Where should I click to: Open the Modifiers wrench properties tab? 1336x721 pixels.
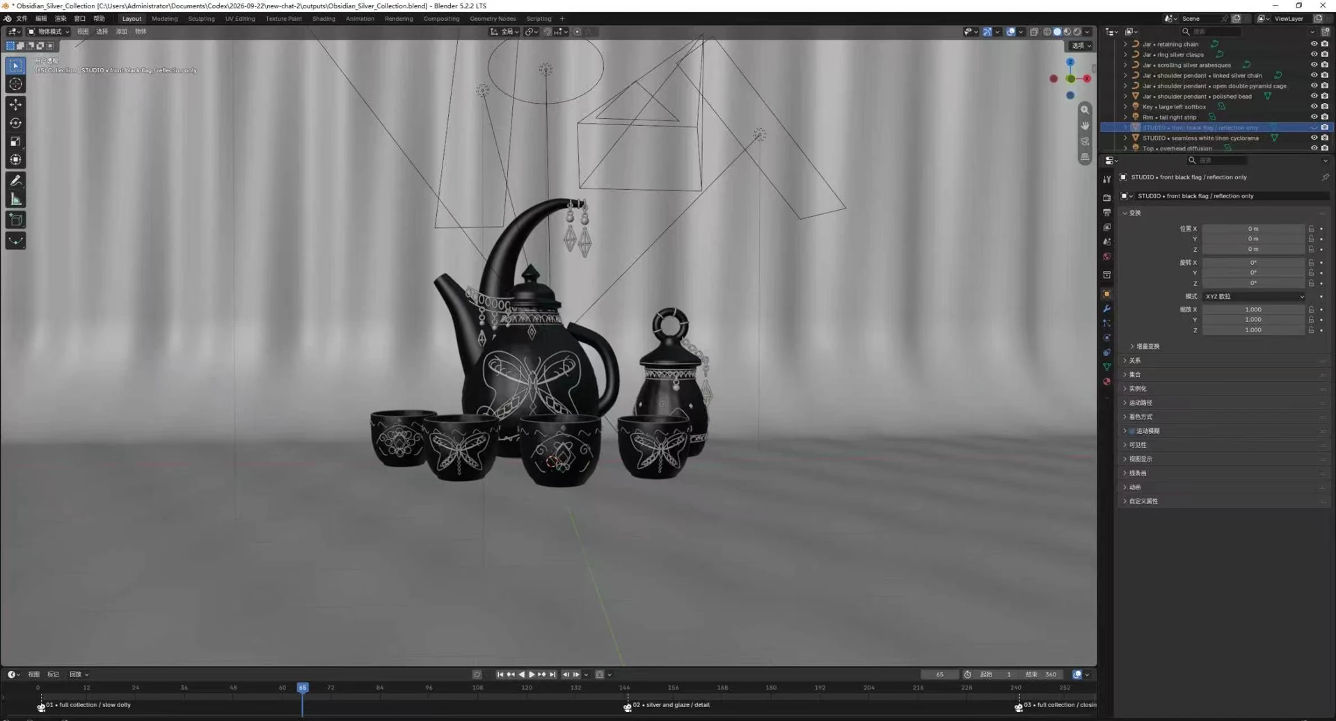pyautogui.click(x=1106, y=309)
